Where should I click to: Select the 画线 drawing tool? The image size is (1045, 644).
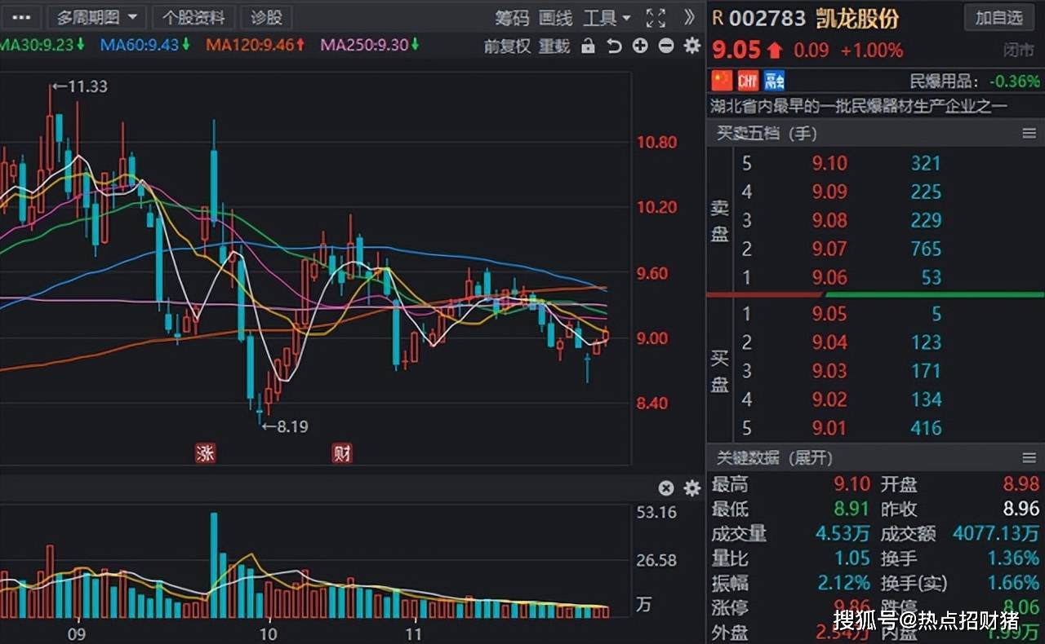tap(555, 18)
